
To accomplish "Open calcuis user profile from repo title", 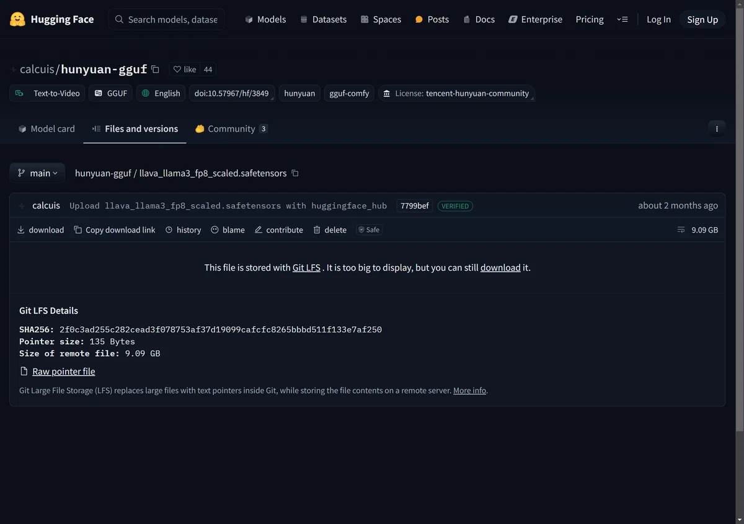I will click(37, 69).
